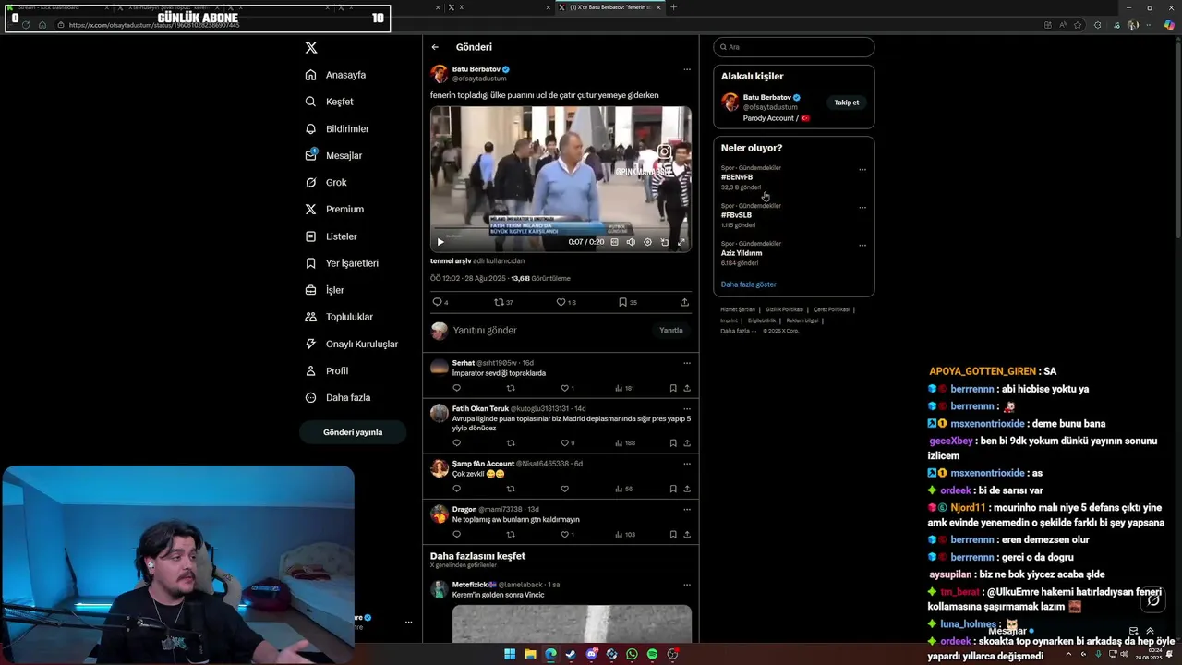Open Keşfet in the sidebar
The image size is (1182, 665).
pos(330,102)
